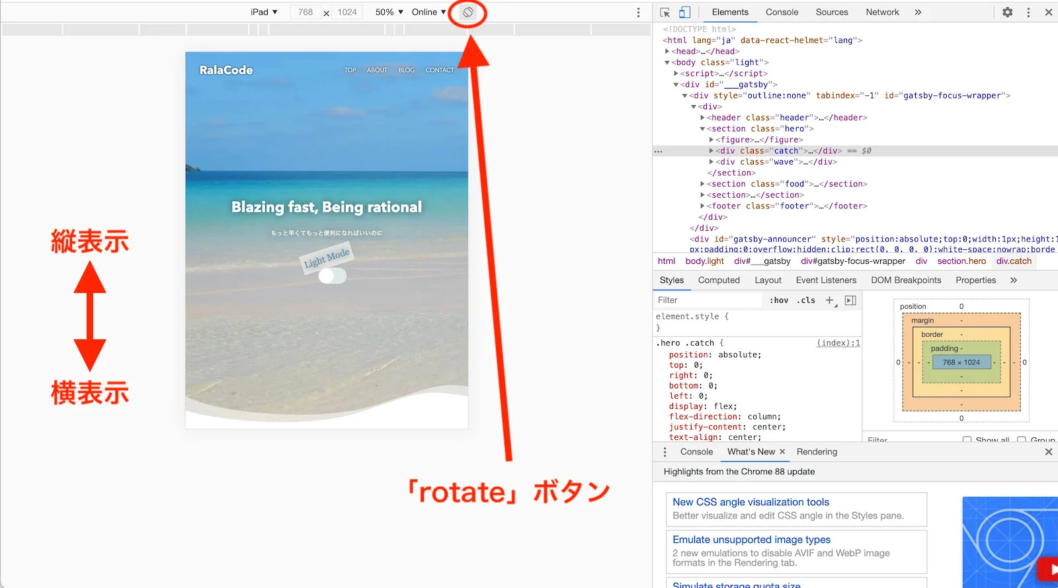This screenshot has height=588, width=1058.
Task: Switch to the Rendering drawer tab
Action: tap(817, 452)
